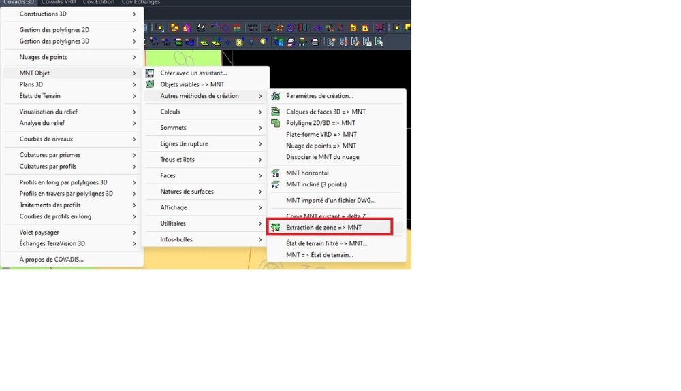Click the Créer avec un assistant icon

coord(150,73)
